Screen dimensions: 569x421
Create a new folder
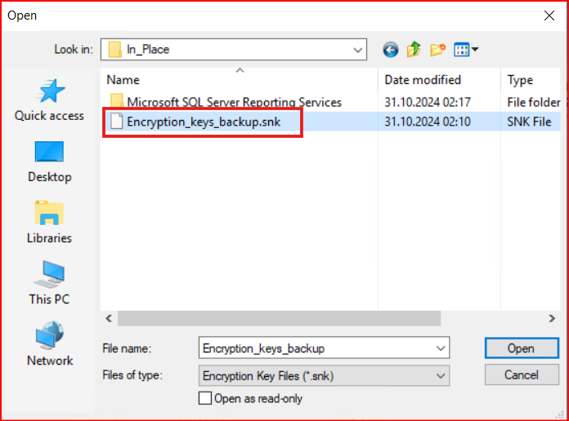pyautogui.click(x=437, y=50)
